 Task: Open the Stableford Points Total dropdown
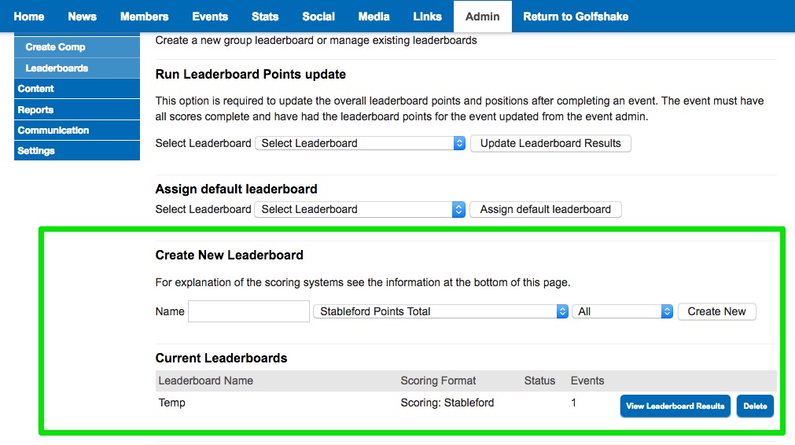point(440,311)
